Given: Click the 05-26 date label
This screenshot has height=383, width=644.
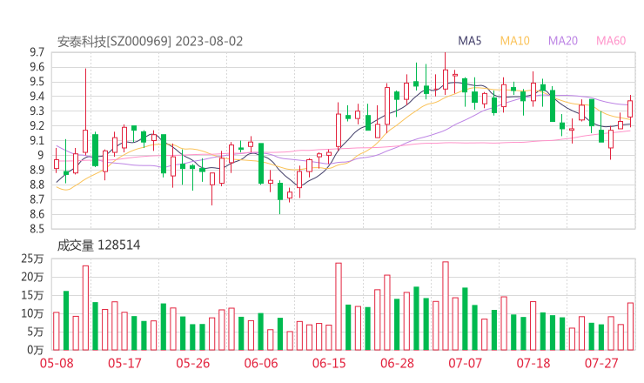Looking at the screenshot, I should click(193, 363).
